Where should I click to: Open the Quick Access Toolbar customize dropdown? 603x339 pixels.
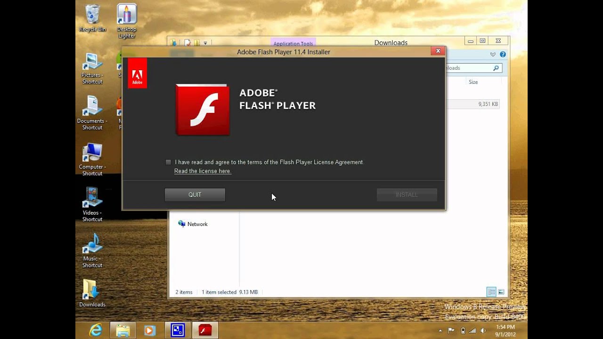tap(205, 43)
